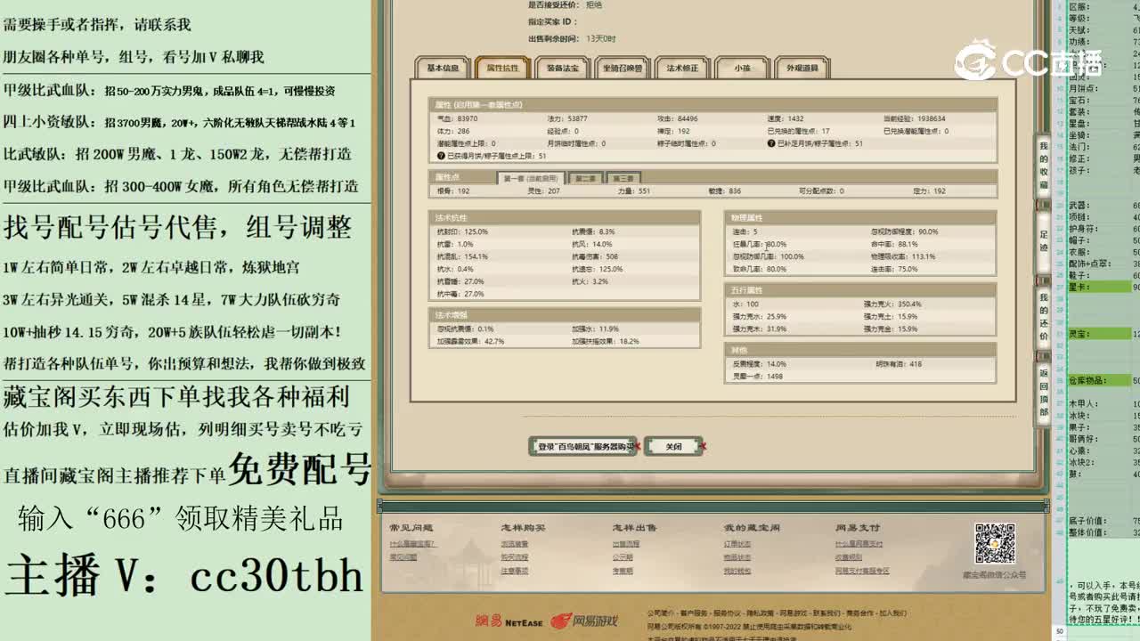
Task: Click 攻击: 84496 attribute value
Action: click(677, 118)
